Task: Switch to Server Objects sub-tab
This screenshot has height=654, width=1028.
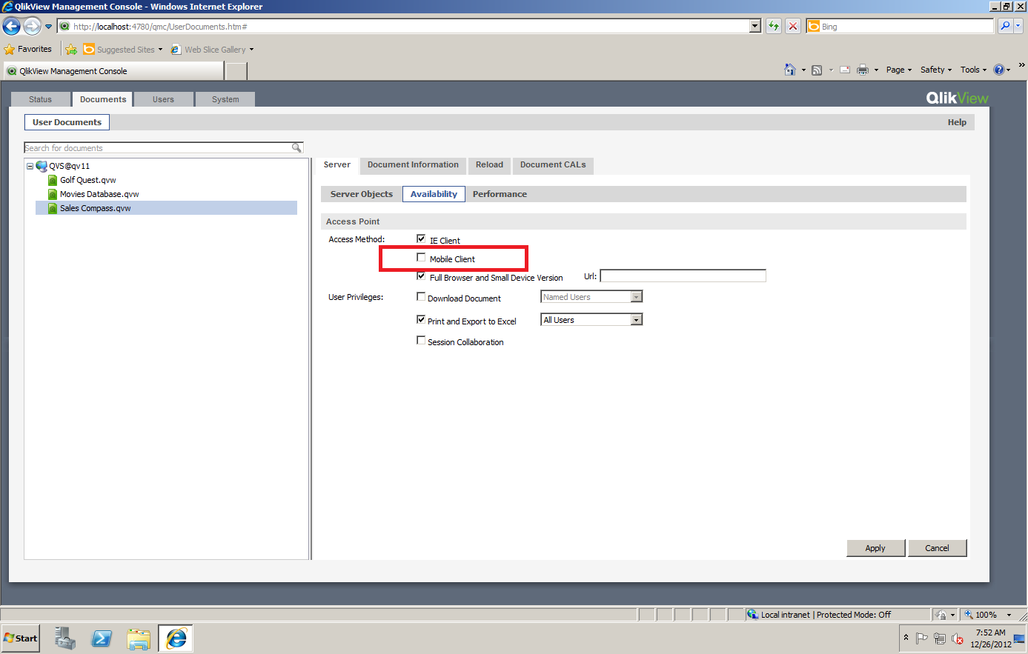Action: [x=362, y=194]
